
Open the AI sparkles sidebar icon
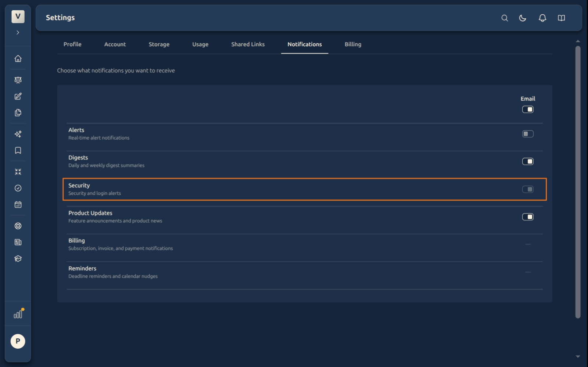[18, 134]
